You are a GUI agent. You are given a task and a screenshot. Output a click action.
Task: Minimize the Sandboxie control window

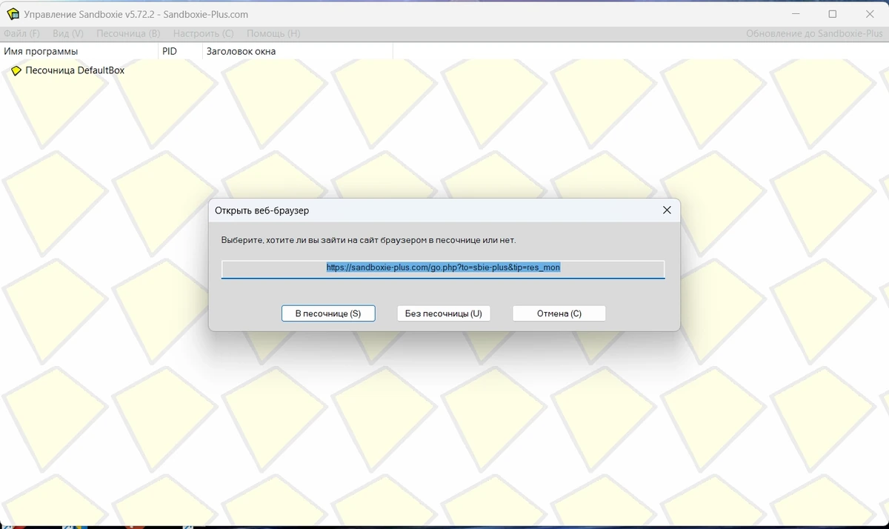tap(796, 14)
